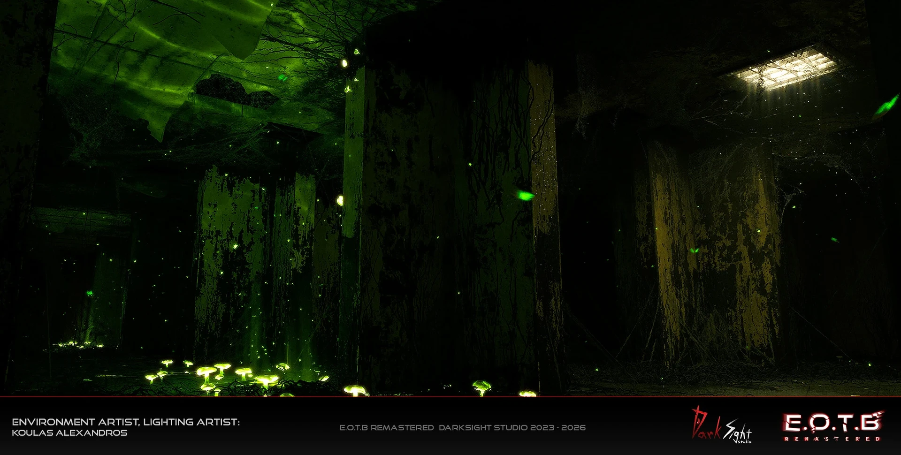Click the Koulas Alexandros artist name

[x=69, y=433]
